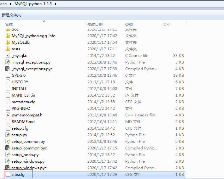224x179 pixels.
Task: Select the INSTALL file name
Action: [19, 89]
